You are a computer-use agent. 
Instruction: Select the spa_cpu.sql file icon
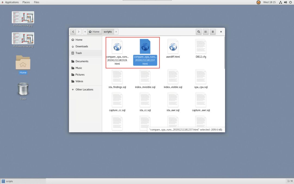201,77
